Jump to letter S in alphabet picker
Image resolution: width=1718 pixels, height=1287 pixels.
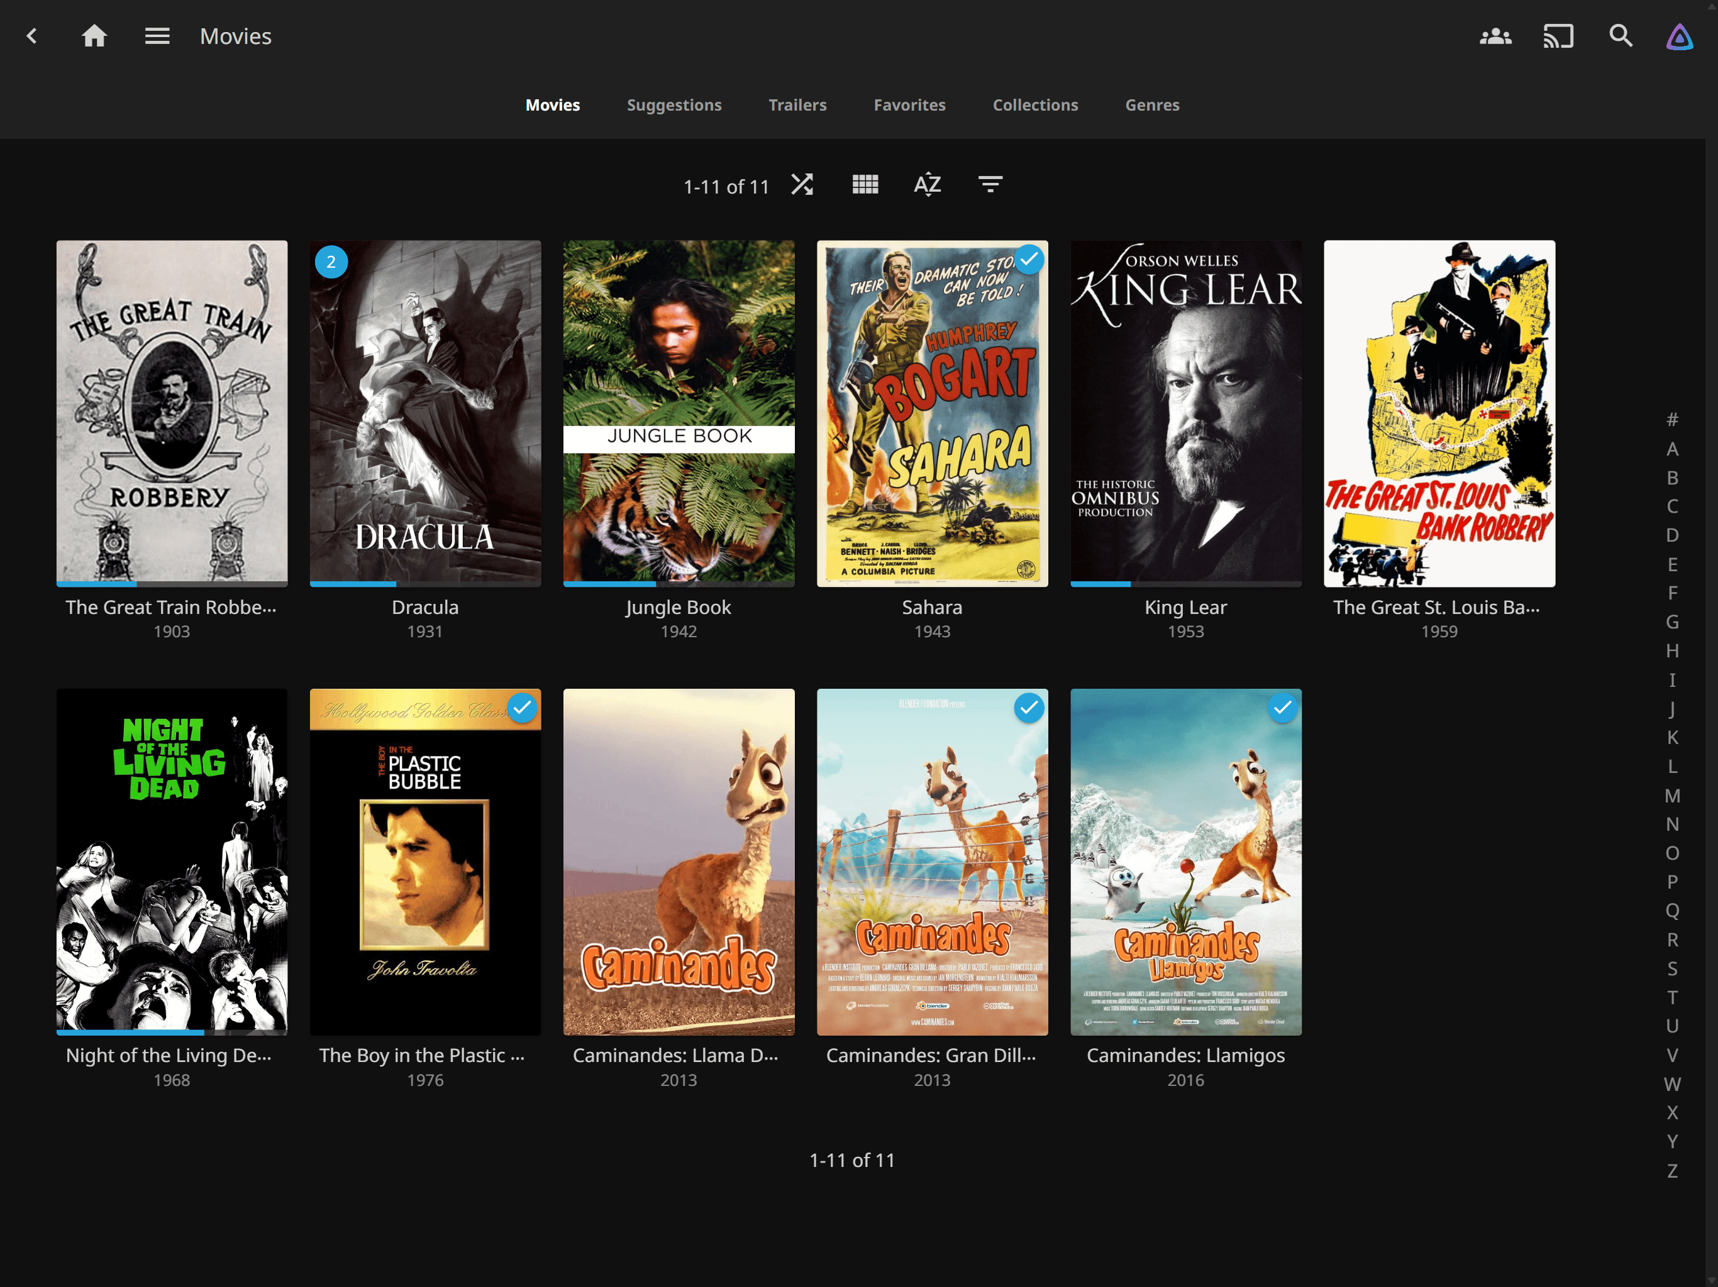pos(1672,969)
